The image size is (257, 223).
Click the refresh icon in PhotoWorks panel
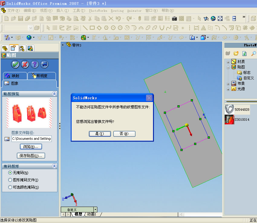coord(244,54)
